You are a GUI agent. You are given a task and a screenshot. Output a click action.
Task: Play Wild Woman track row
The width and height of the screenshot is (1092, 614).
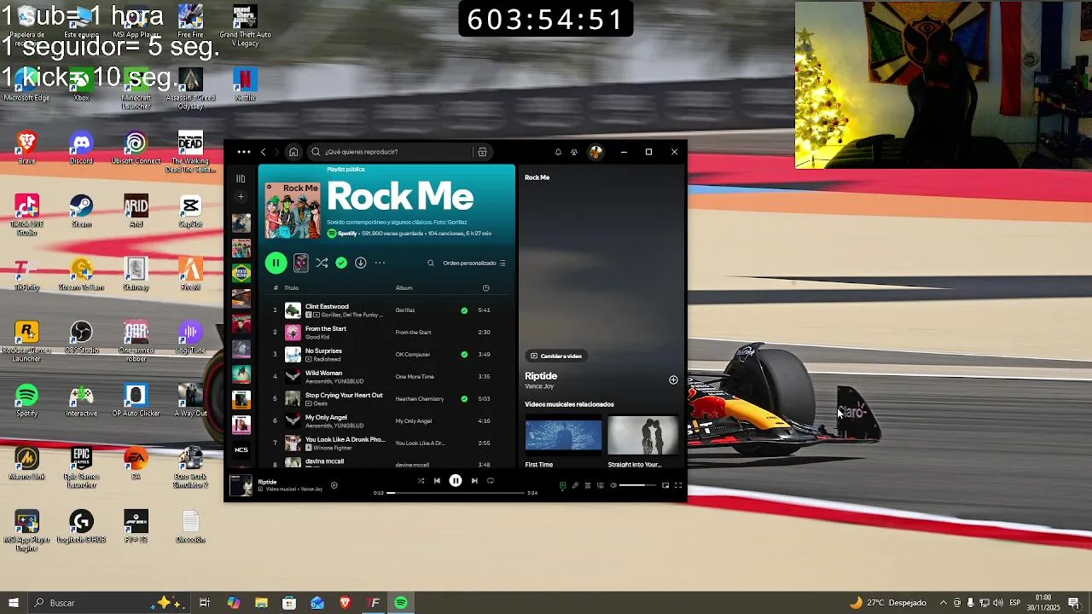pyautogui.click(x=387, y=377)
